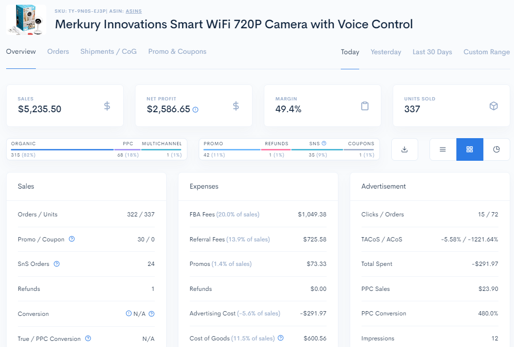Click the dollar icon in the Sales card

tap(107, 106)
